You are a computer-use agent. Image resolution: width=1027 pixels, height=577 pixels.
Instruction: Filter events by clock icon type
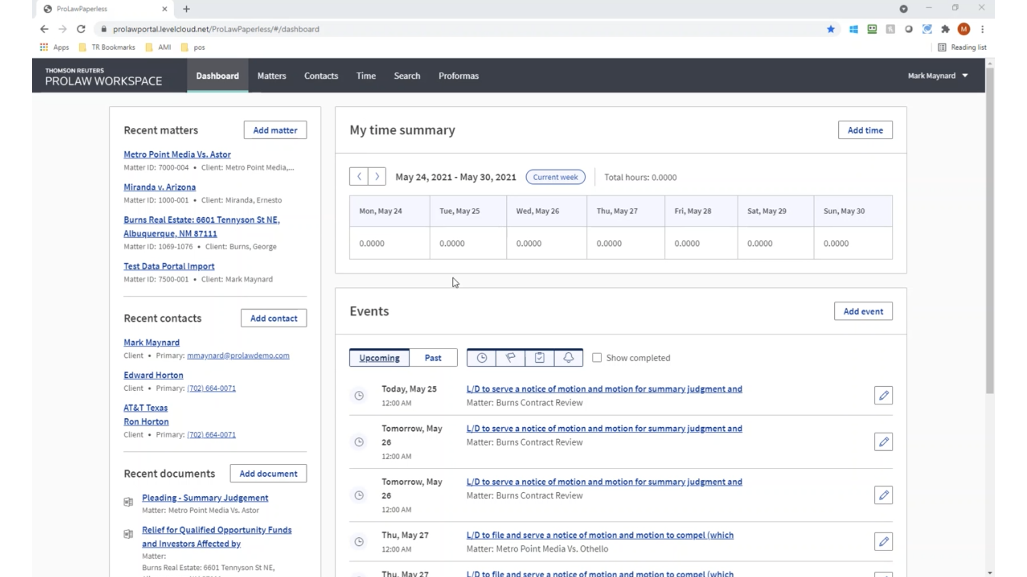click(x=481, y=357)
